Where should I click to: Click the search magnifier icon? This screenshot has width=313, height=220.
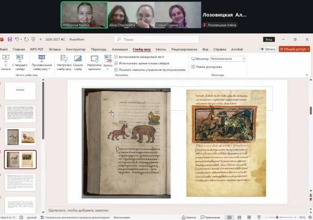[119, 39]
